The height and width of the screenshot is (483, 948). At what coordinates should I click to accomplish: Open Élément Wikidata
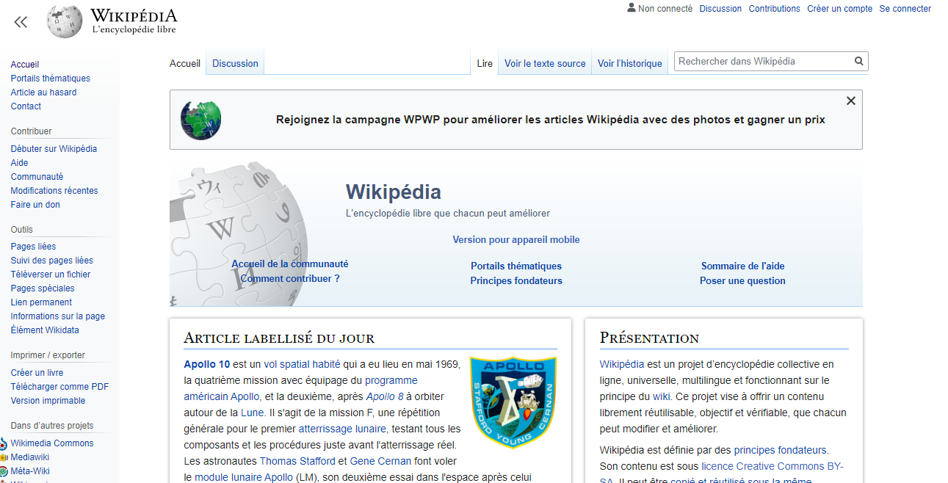coord(45,330)
